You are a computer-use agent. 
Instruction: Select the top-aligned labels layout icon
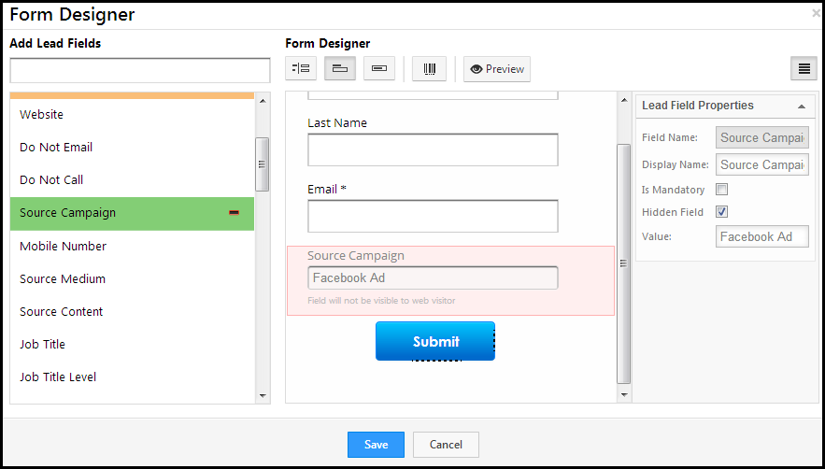340,69
